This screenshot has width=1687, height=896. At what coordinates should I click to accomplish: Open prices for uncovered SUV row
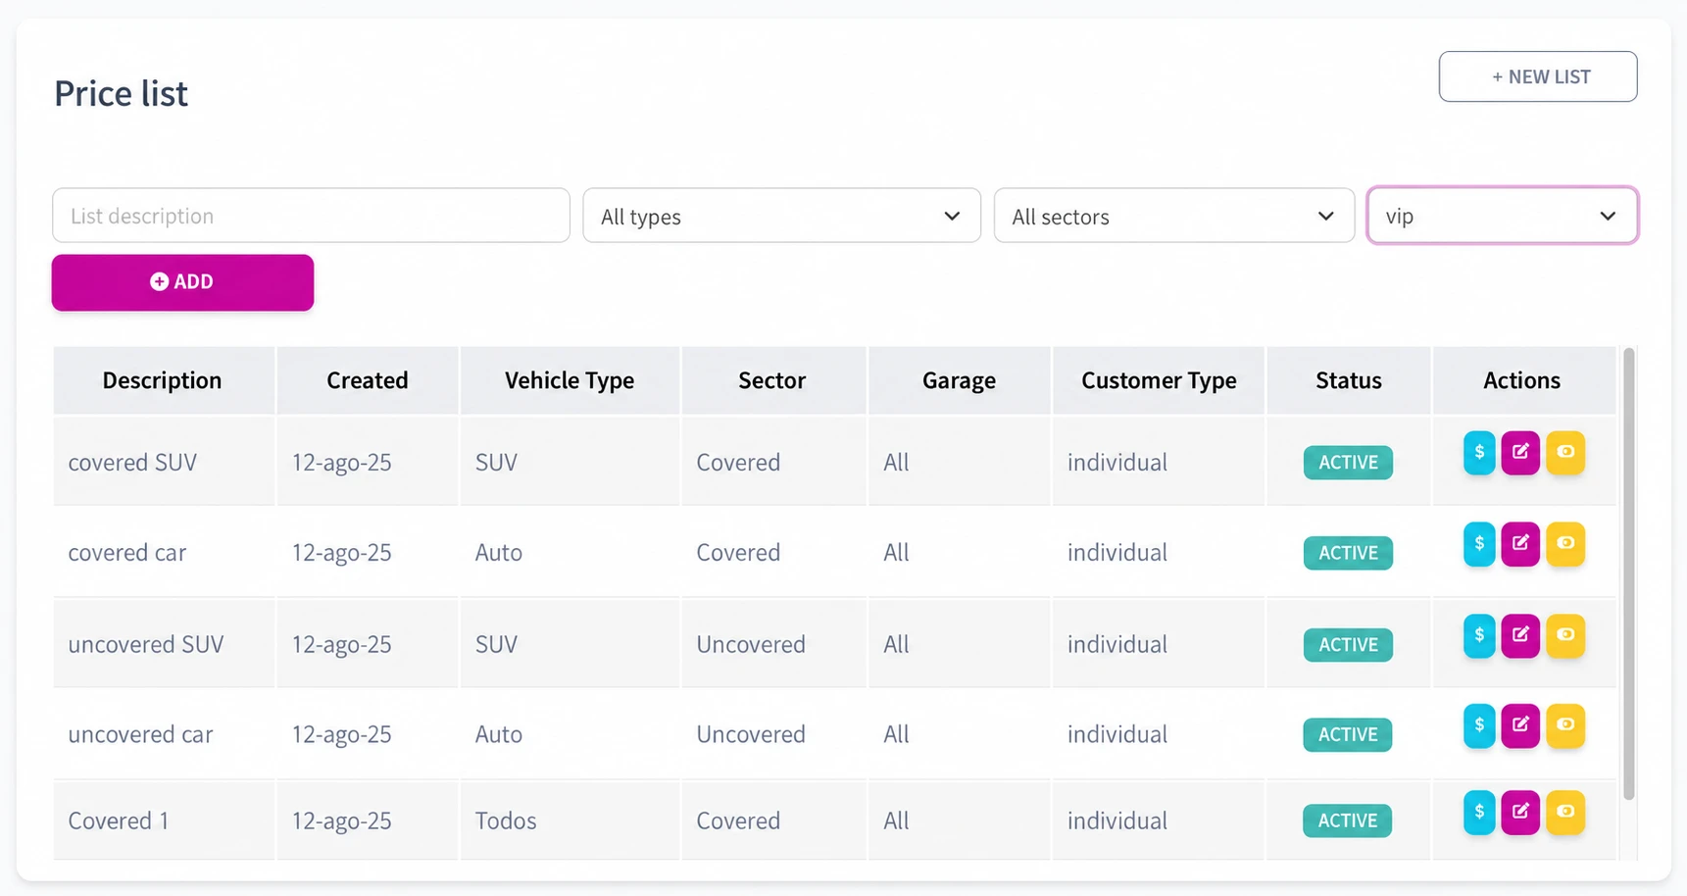(1479, 635)
